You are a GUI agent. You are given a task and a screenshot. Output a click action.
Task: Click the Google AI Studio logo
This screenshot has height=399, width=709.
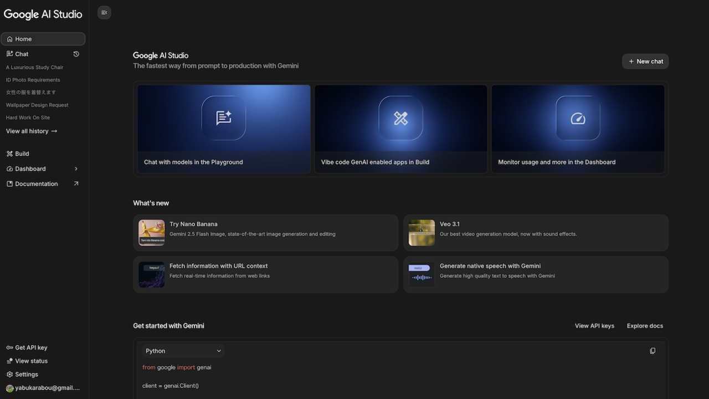[43, 14]
